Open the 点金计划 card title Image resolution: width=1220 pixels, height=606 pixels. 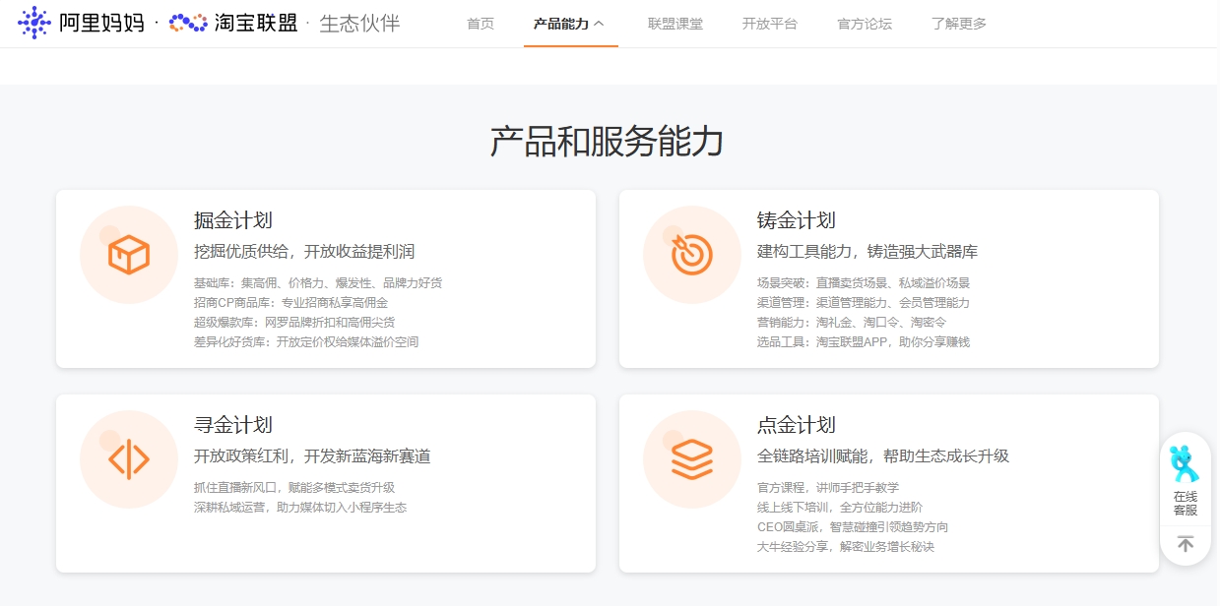797,425
